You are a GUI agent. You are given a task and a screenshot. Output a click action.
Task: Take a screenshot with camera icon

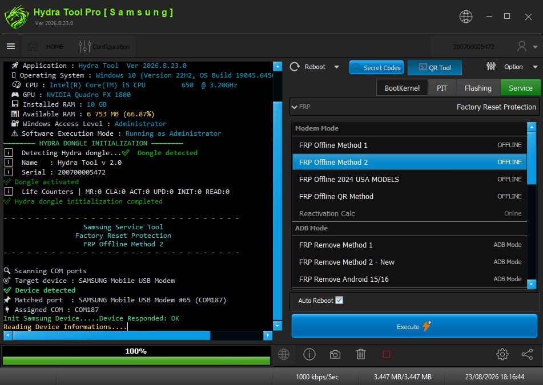click(335, 354)
